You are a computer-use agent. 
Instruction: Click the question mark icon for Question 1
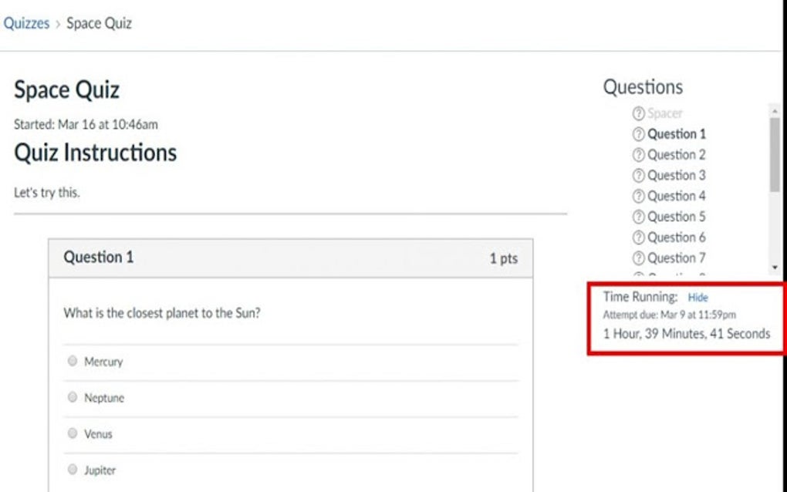pyautogui.click(x=637, y=133)
